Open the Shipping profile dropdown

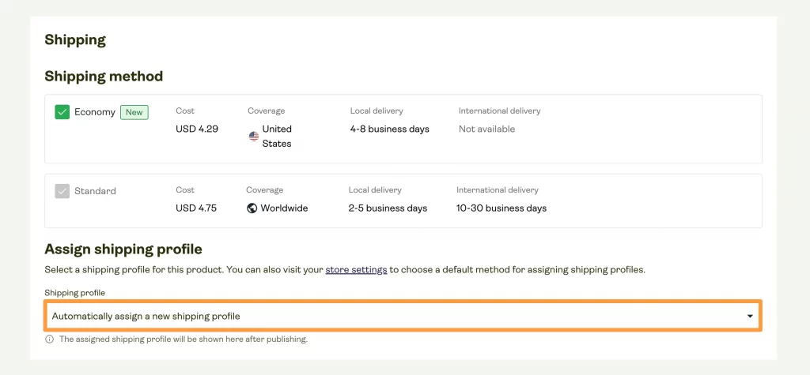pyautogui.click(x=403, y=316)
